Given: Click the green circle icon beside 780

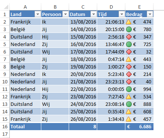Looking at the screenshot, I should tap(129, 30).
